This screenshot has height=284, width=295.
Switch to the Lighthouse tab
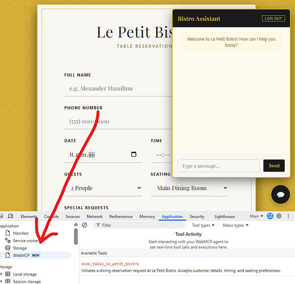point(225,216)
